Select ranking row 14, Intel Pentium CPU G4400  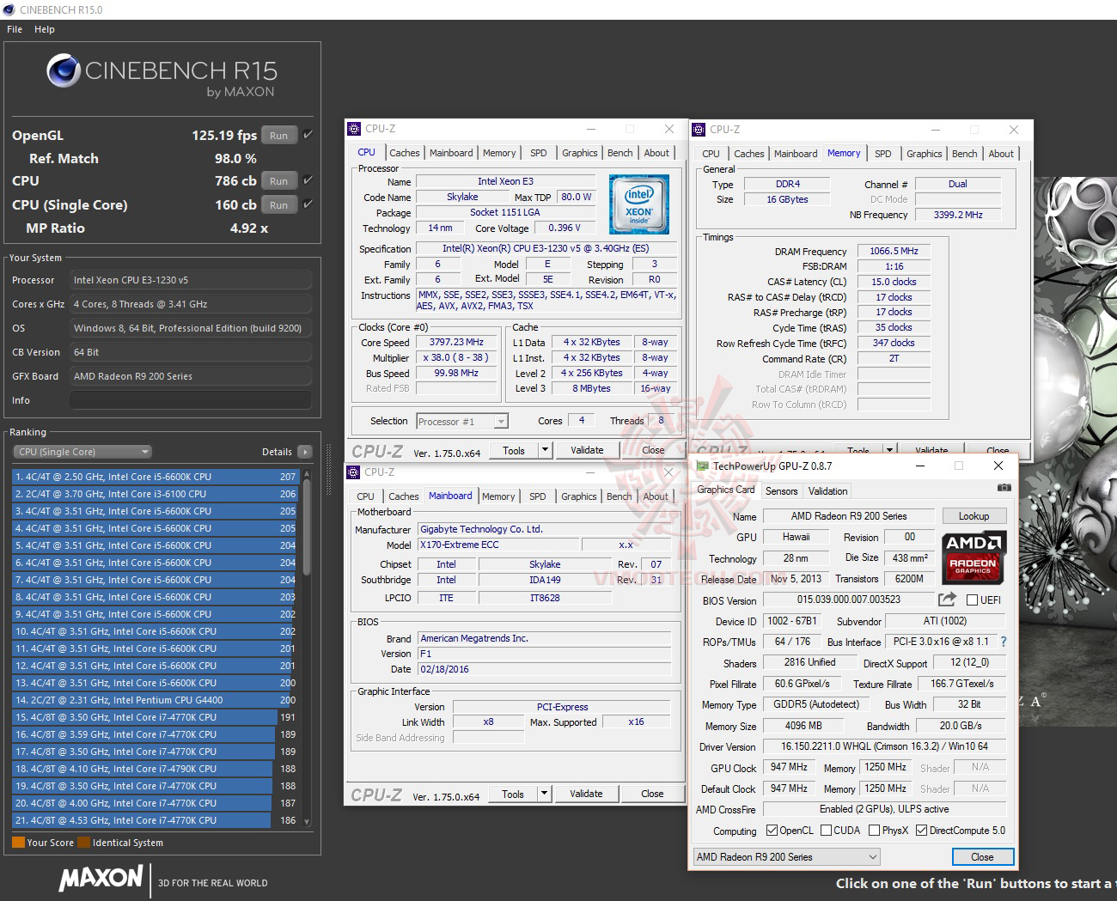point(155,700)
